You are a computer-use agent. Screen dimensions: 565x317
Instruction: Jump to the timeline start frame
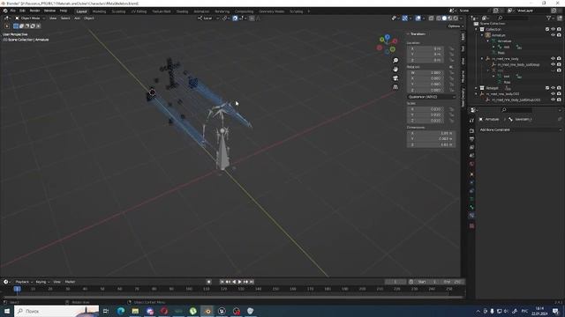(x=222, y=282)
